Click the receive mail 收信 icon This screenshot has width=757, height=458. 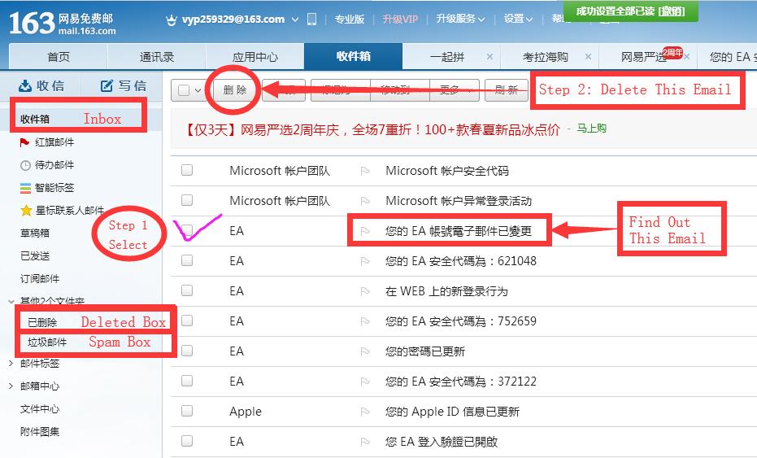[24, 86]
